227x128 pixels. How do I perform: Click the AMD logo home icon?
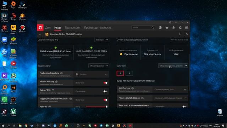point(40,28)
